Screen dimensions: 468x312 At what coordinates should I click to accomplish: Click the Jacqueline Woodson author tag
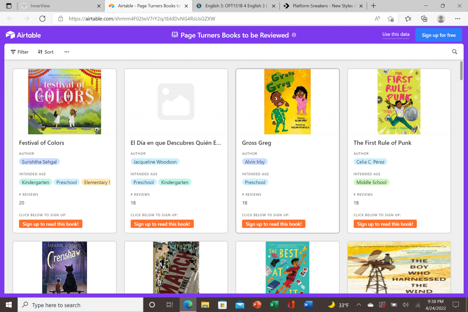(155, 162)
